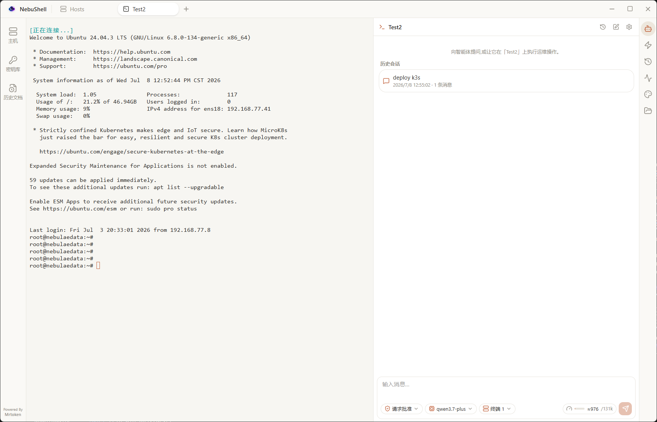The width and height of the screenshot is (657, 422).
Task: Click the 历史会话 heading
Action: pos(390,64)
